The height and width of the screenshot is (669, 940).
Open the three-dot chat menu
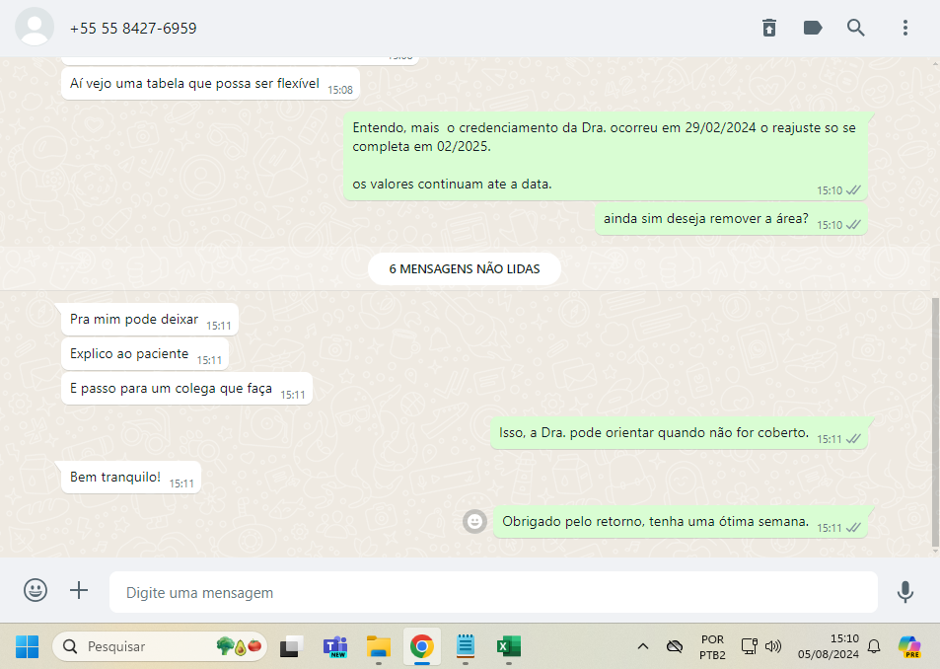click(905, 28)
